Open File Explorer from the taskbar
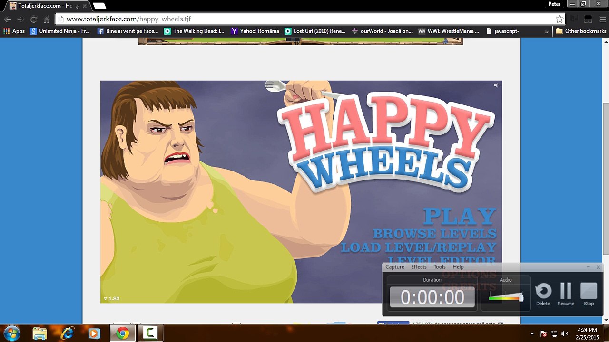This screenshot has width=609, height=342. (x=40, y=333)
